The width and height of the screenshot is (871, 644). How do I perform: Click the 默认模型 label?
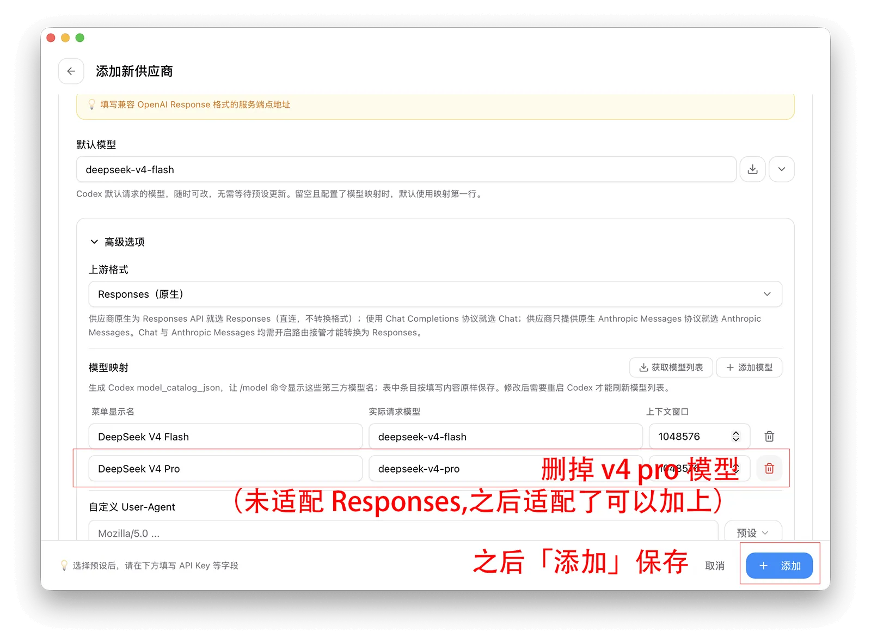[96, 145]
